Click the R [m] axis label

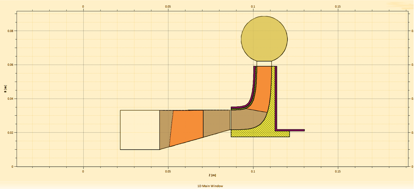pyautogui.click(x=5, y=89)
